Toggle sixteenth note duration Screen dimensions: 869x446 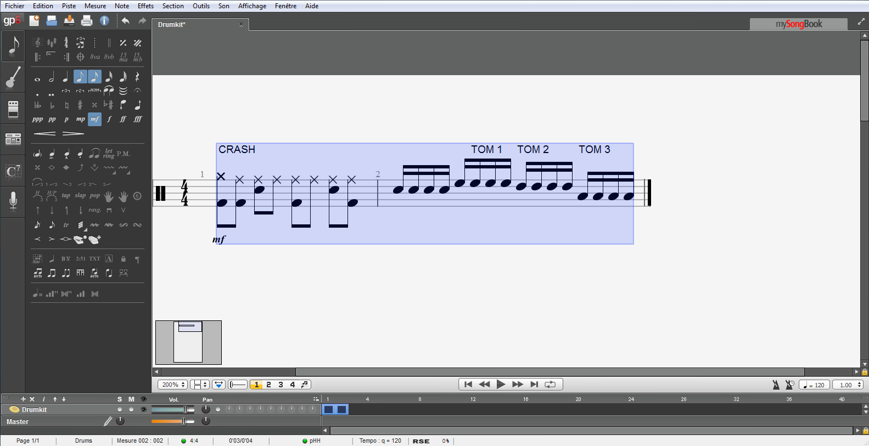click(94, 77)
